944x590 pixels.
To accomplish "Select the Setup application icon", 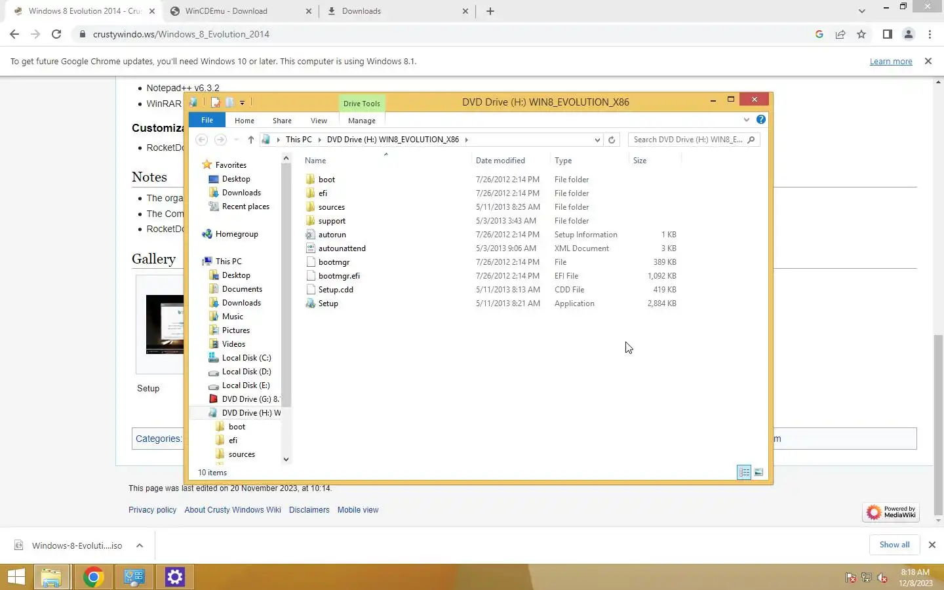I will click(311, 304).
